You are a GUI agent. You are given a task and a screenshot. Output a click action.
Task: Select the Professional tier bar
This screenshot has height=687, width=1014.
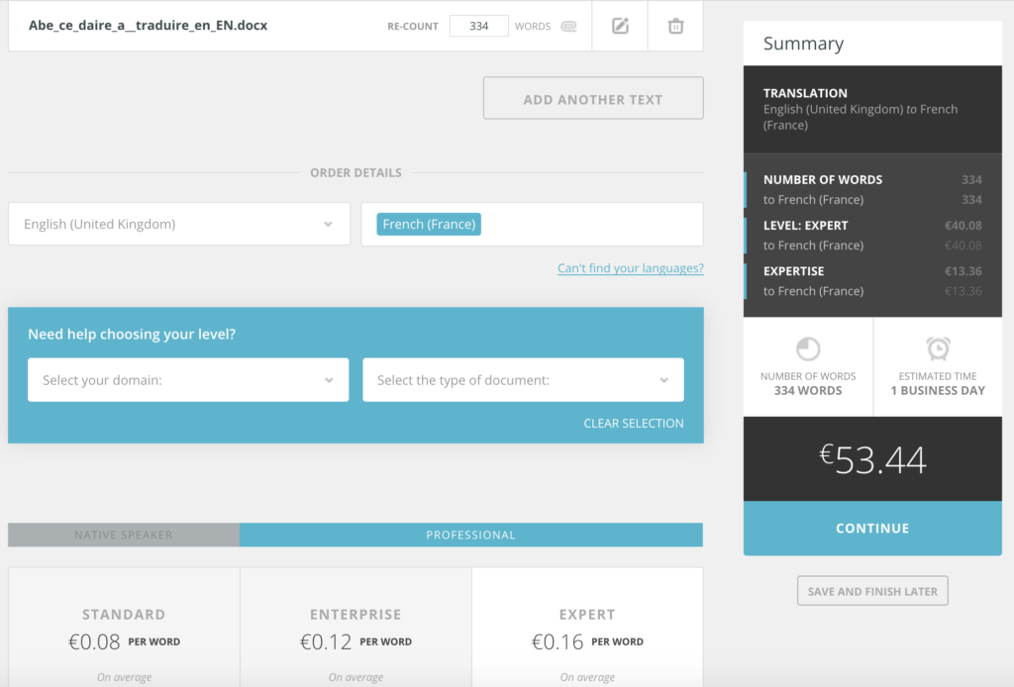470,535
